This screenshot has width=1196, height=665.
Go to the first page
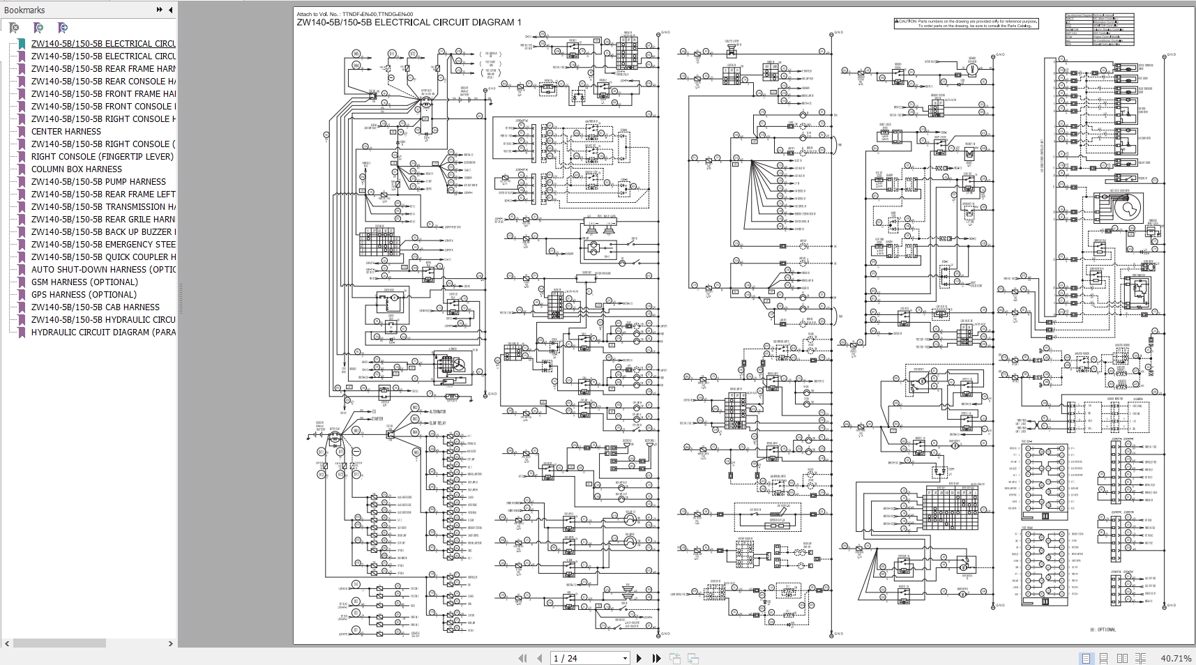[522, 658]
